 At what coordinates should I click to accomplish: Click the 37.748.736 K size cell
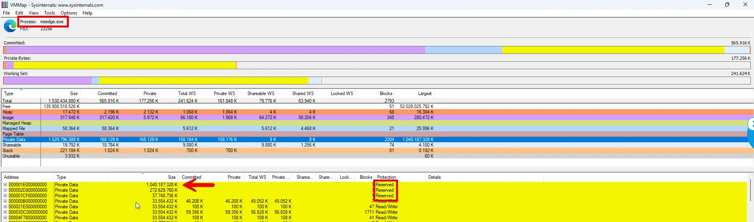[x=164, y=196]
